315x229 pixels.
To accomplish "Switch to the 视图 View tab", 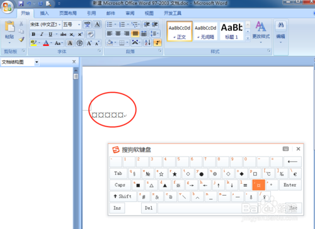I will [x=149, y=13].
